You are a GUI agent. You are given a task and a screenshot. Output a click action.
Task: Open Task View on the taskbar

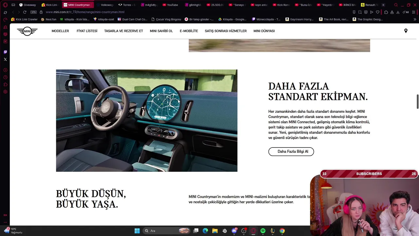[196, 231]
